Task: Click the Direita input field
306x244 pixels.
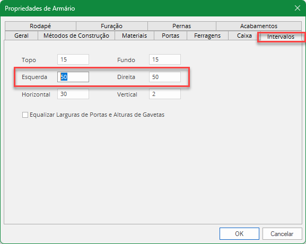Action: tap(165, 77)
